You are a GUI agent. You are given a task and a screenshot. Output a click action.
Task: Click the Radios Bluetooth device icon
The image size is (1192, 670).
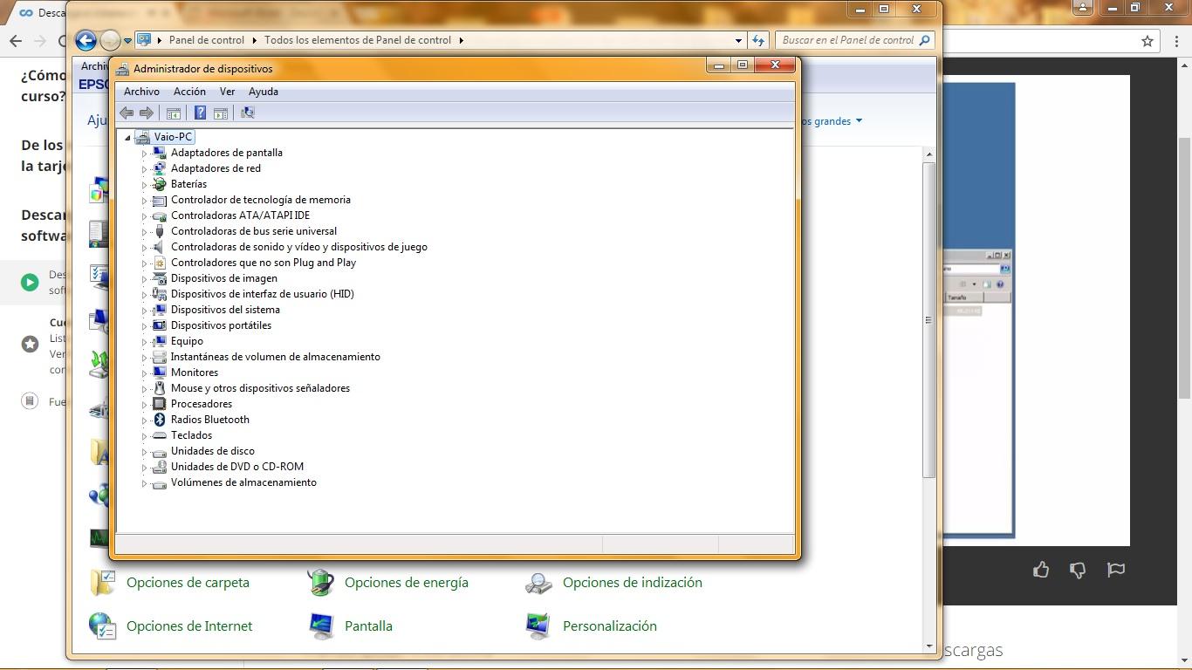[x=159, y=420]
